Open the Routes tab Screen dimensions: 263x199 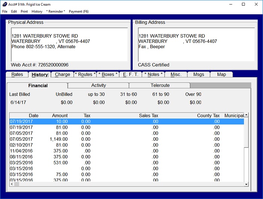[85, 74]
